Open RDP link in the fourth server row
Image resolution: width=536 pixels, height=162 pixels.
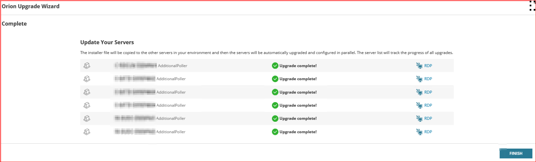[428, 105]
